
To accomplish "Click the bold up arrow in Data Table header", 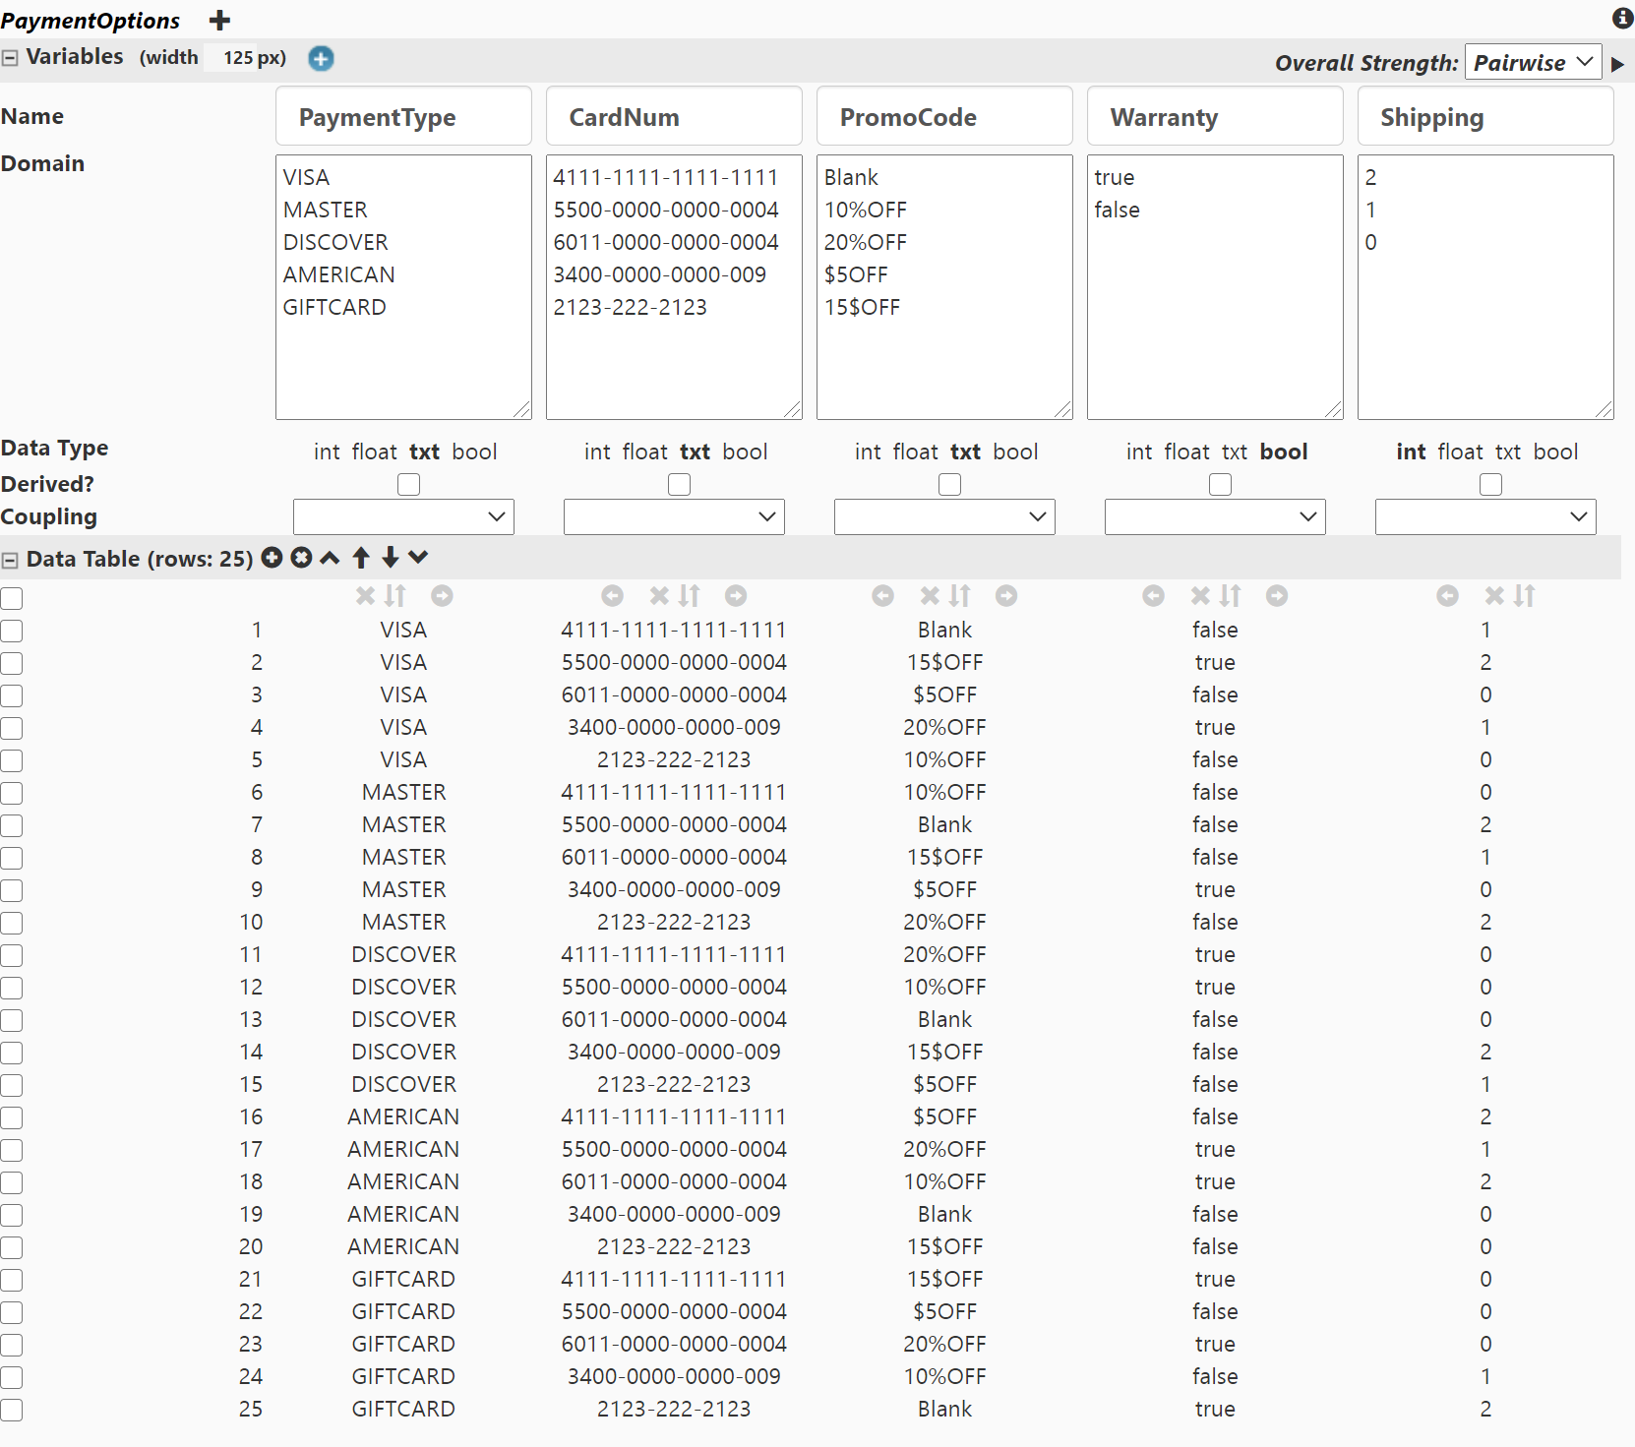I will pos(361,558).
